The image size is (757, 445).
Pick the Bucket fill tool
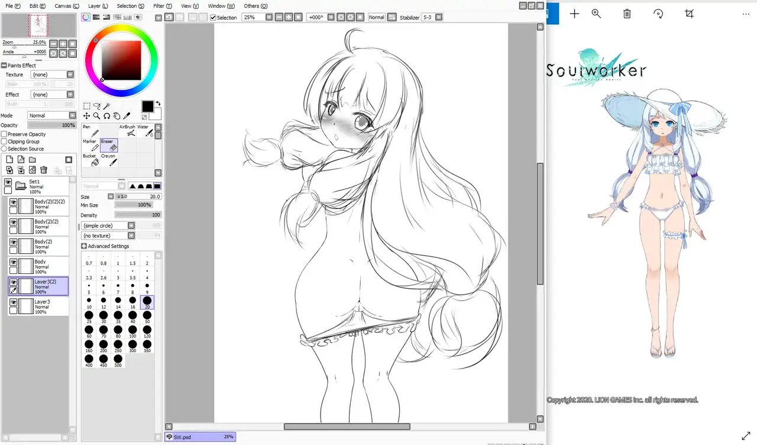[x=92, y=160]
